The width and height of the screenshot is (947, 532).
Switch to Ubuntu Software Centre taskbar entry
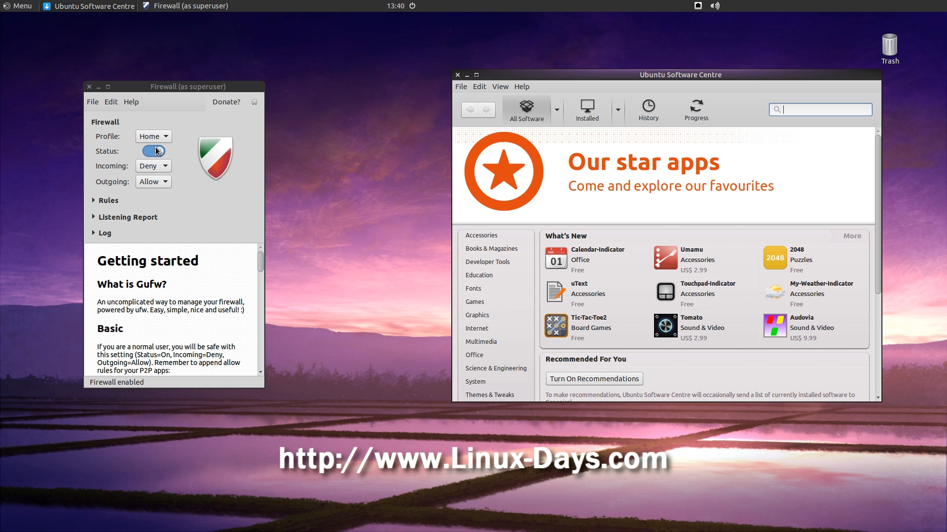coord(89,6)
